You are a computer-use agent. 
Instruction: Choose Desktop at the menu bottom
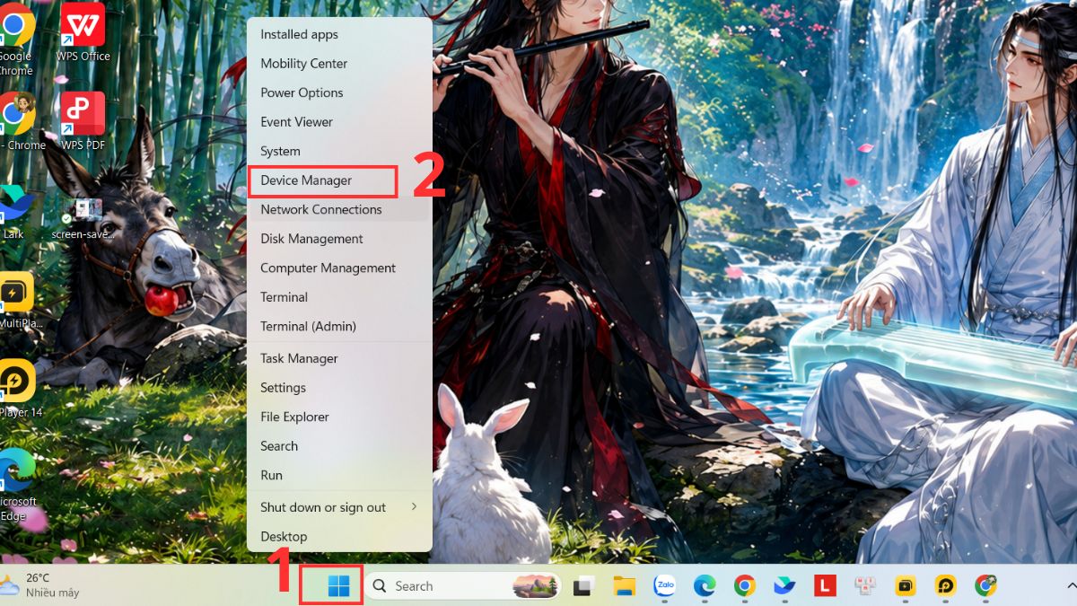(x=339, y=536)
